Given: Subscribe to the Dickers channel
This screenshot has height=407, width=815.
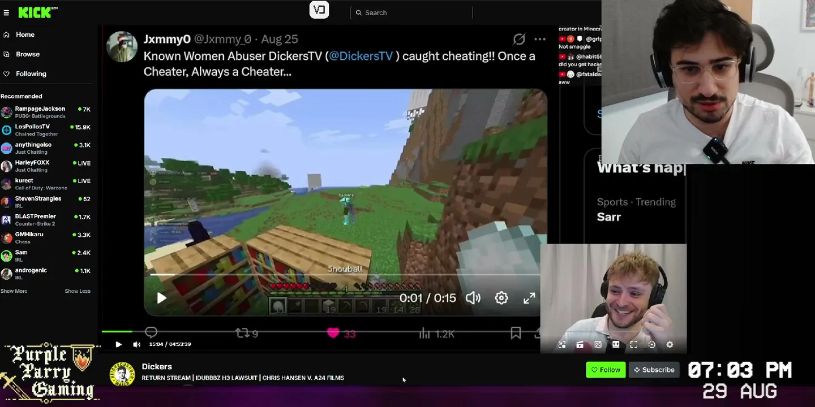Looking at the screenshot, I should click(x=654, y=370).
